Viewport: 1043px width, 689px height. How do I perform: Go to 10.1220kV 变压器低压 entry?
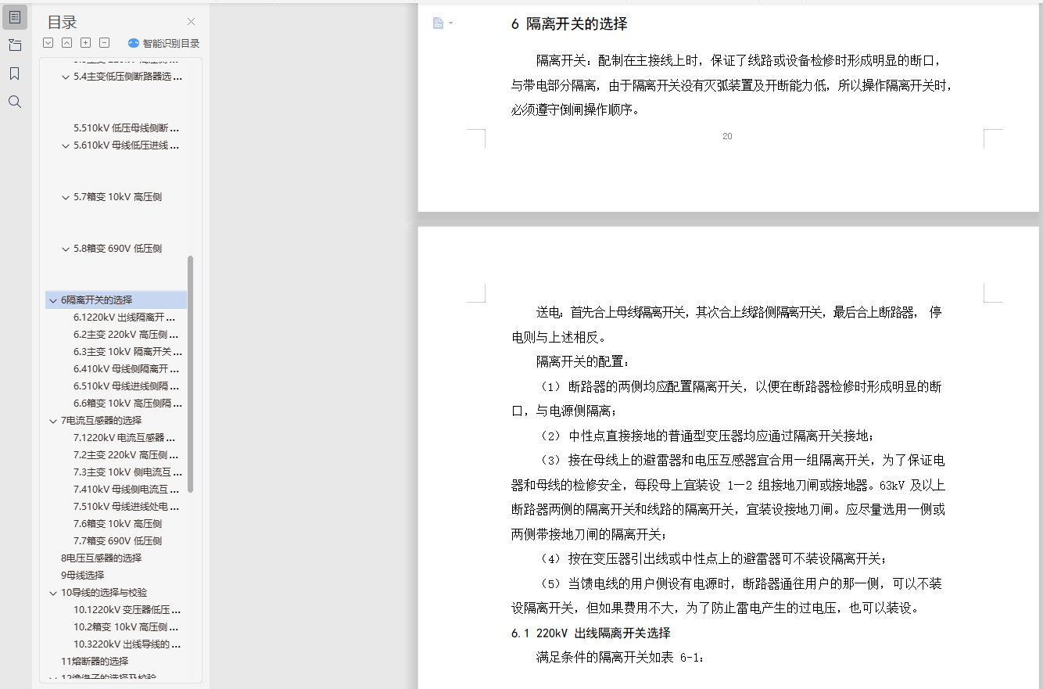127,610
